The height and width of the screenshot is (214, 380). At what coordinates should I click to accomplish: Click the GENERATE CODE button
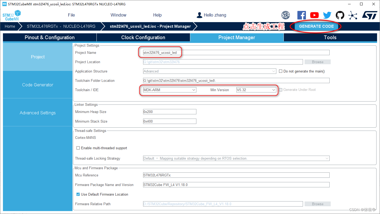click(x=316, y=26)
